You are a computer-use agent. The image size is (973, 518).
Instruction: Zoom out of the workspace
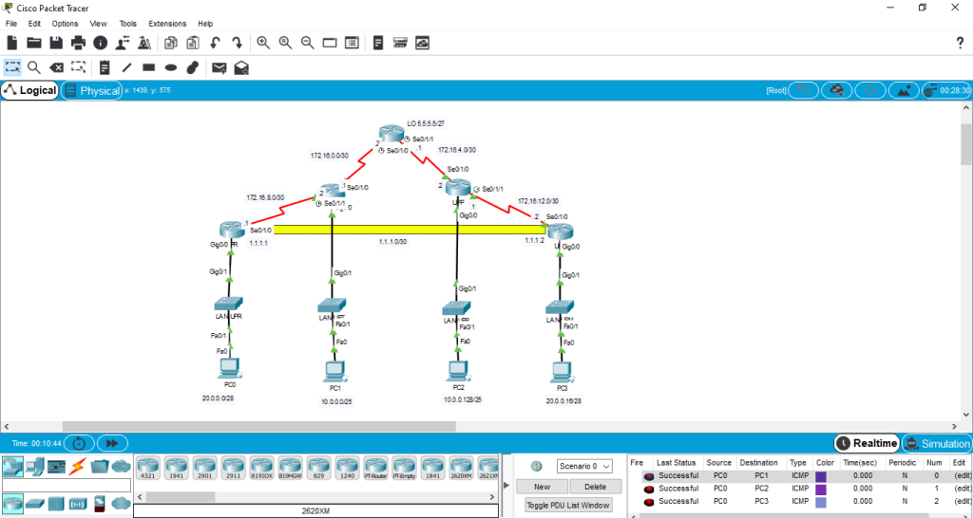tap(307, 43)
